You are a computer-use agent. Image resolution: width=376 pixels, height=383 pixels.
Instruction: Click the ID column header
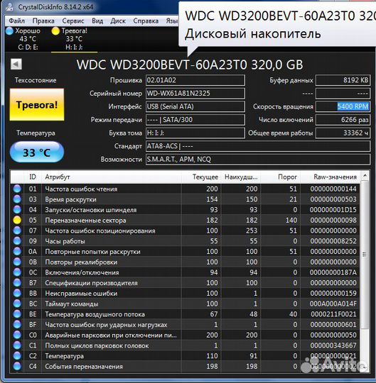click(x=33, y=177)
